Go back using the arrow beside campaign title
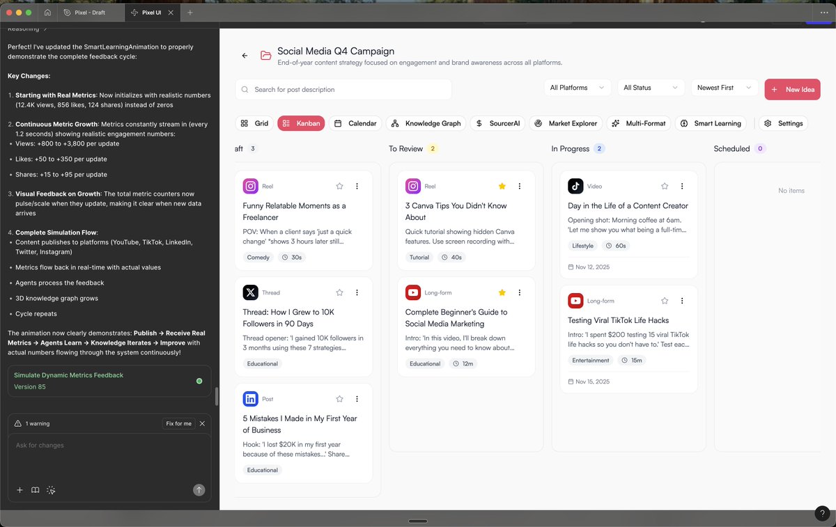The width and height of the screenshot is (836, 527). [x=245, y=56]
